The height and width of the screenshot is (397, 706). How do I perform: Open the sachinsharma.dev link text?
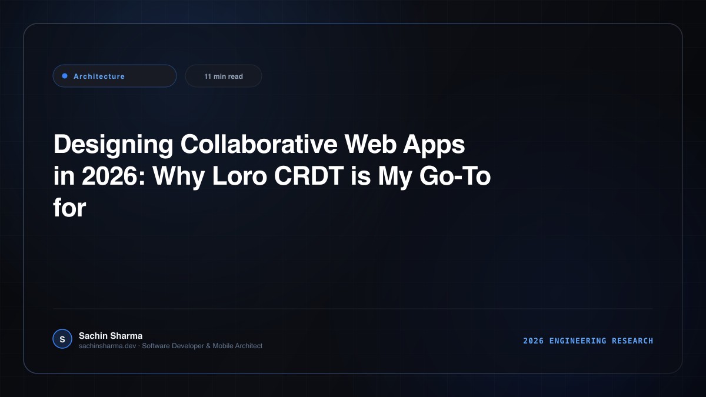pos(108,346)
